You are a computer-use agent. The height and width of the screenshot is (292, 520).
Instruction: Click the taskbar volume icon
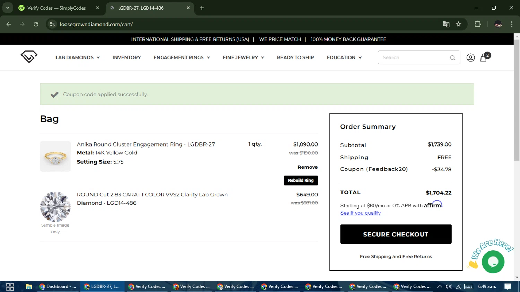[x=449, y=287]
